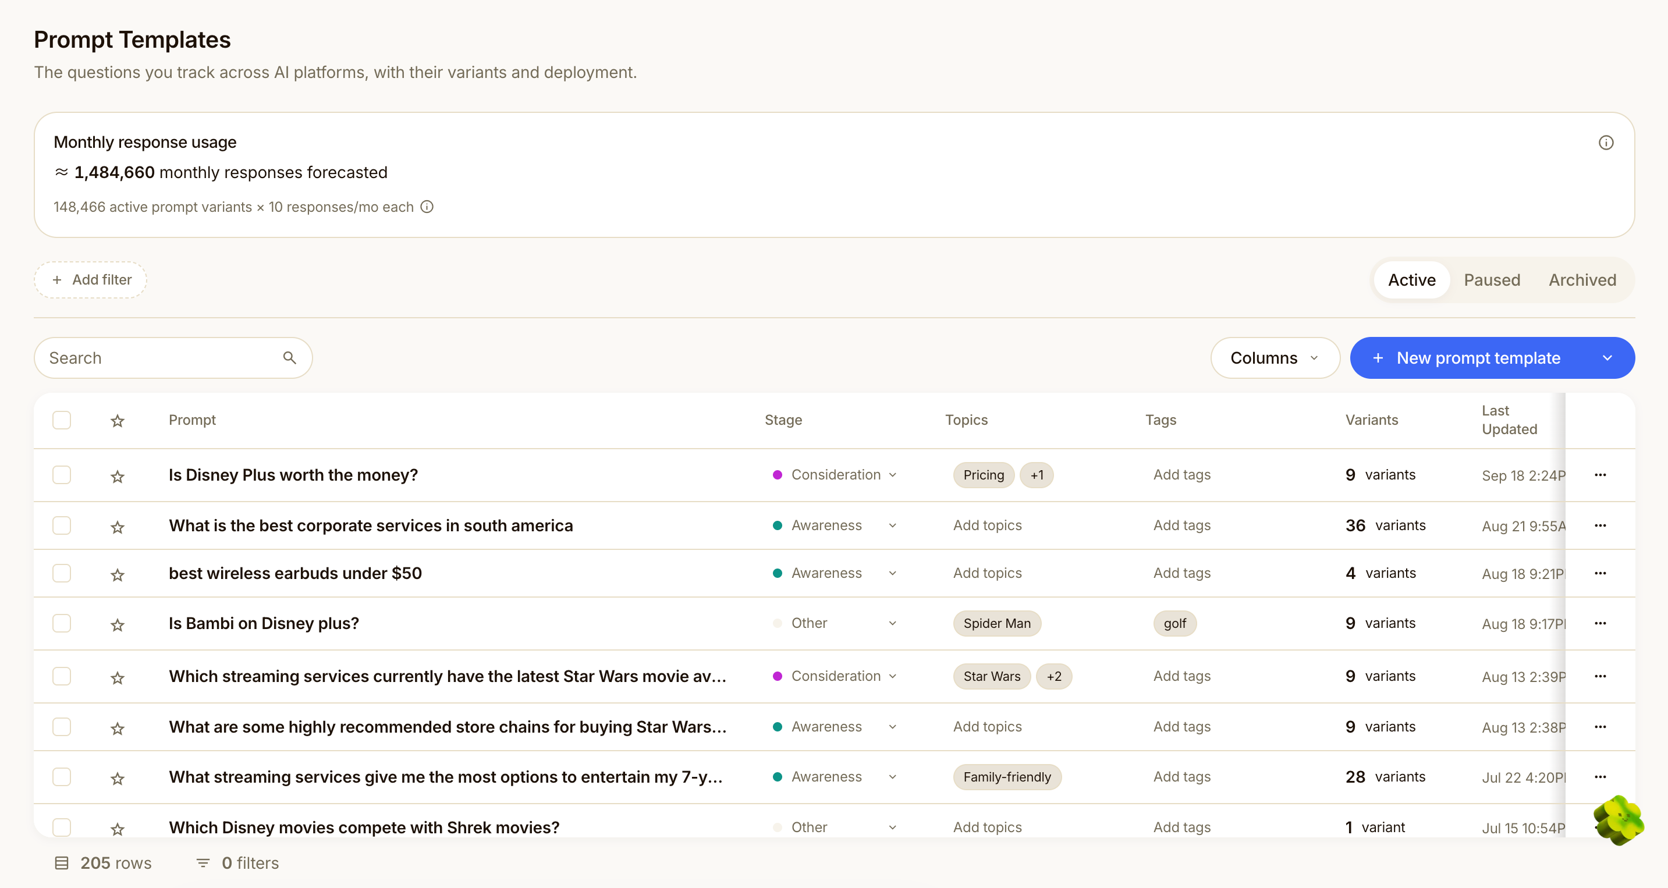
Task: Switch to the Paused tab
Action: [1492, 279]
